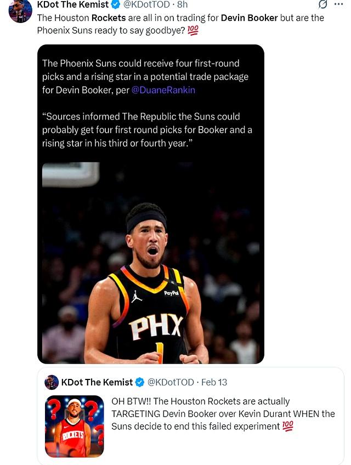Click the quoted post's small profile avatar
This screenshot has width=351, height=465.
(52, 382)
